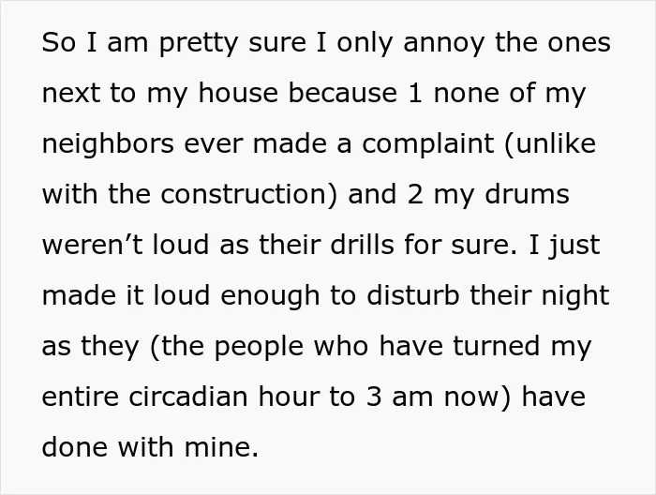The height and width of the screenshot is (495, 656).
Task: Click the word "(unlike"
Action: coord(550,143)
